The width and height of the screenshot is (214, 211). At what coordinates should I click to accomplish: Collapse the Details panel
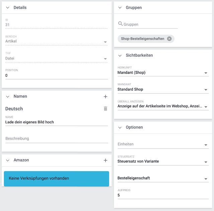pos(8,8)
